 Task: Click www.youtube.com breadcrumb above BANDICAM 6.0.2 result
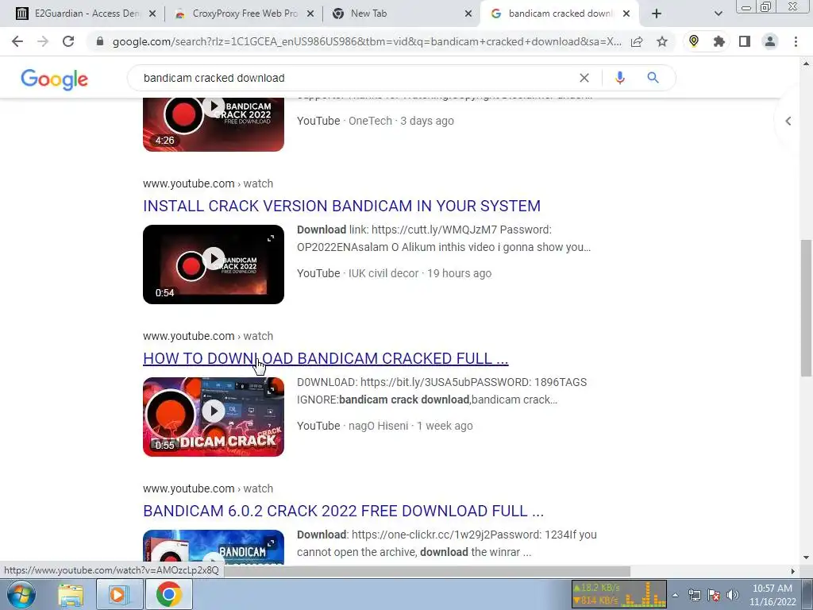(x=189, y=488)
